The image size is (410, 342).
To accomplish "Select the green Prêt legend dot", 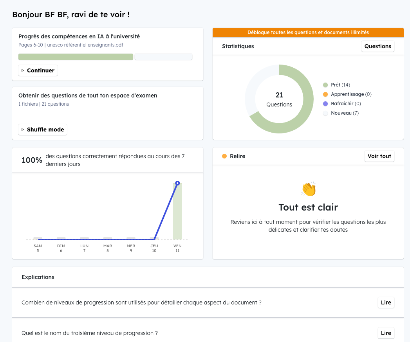I will click(325, 85).
